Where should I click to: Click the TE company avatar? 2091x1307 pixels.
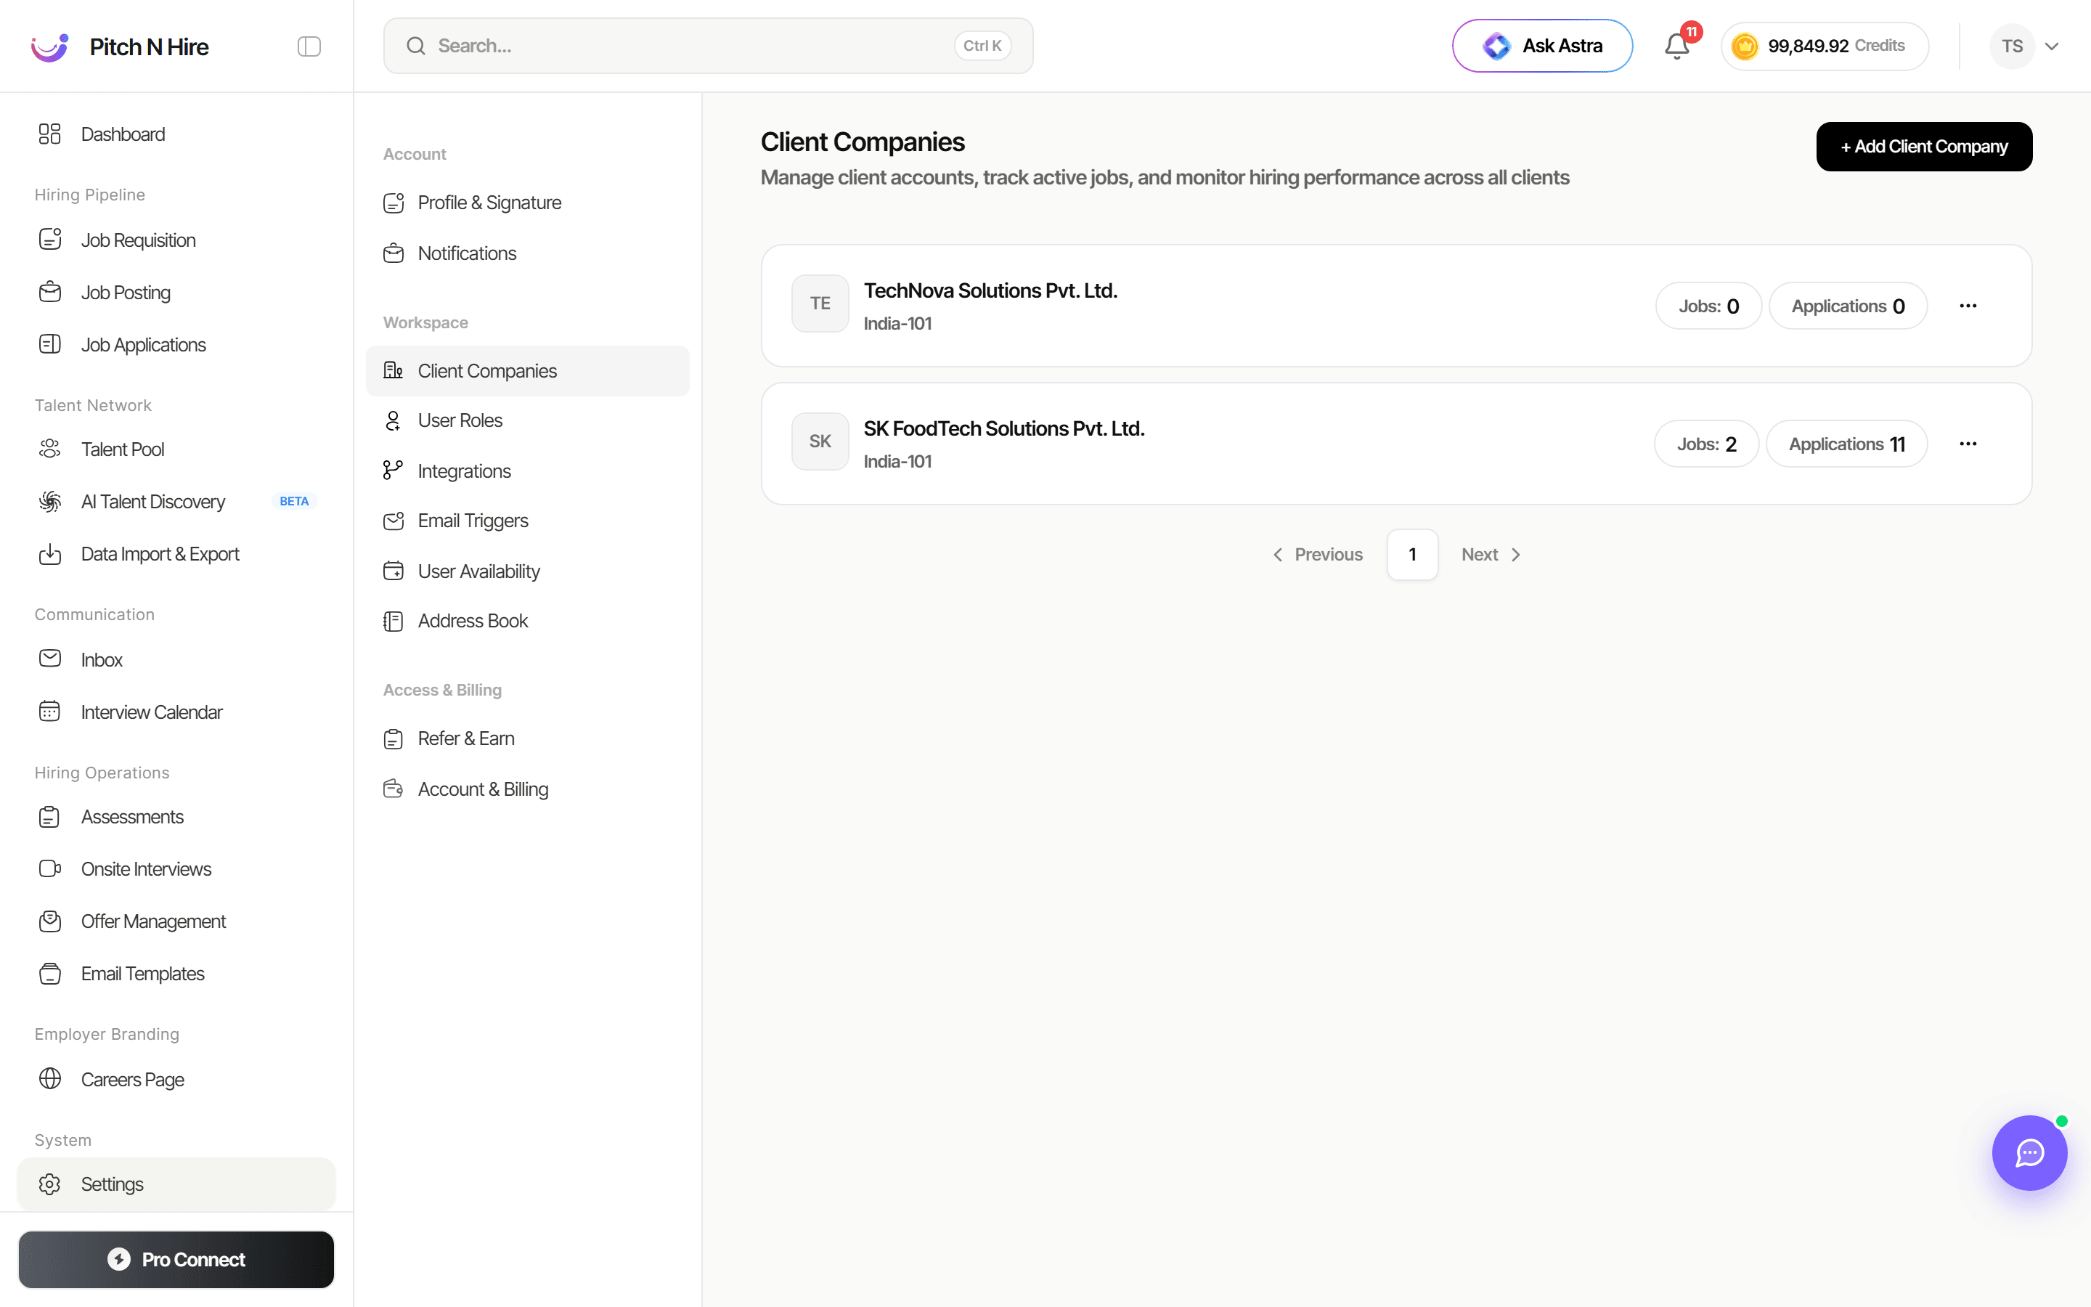[820, 304]
